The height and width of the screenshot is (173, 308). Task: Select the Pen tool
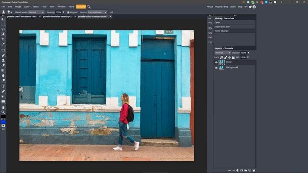point(3,91)
